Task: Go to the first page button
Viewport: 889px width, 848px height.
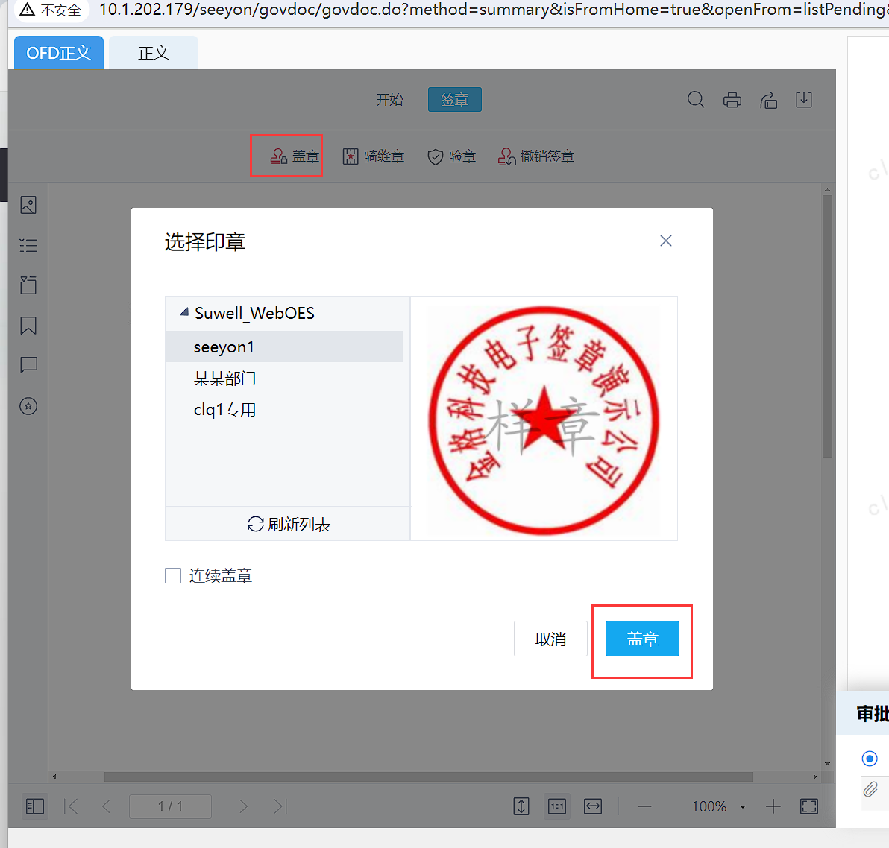Action: 72,806
